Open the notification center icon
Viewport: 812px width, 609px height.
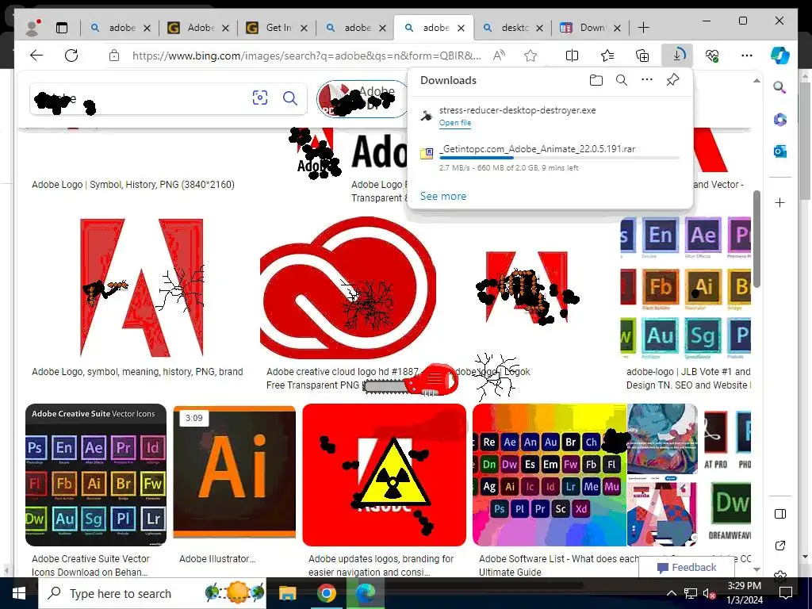[x=786, y=593]
